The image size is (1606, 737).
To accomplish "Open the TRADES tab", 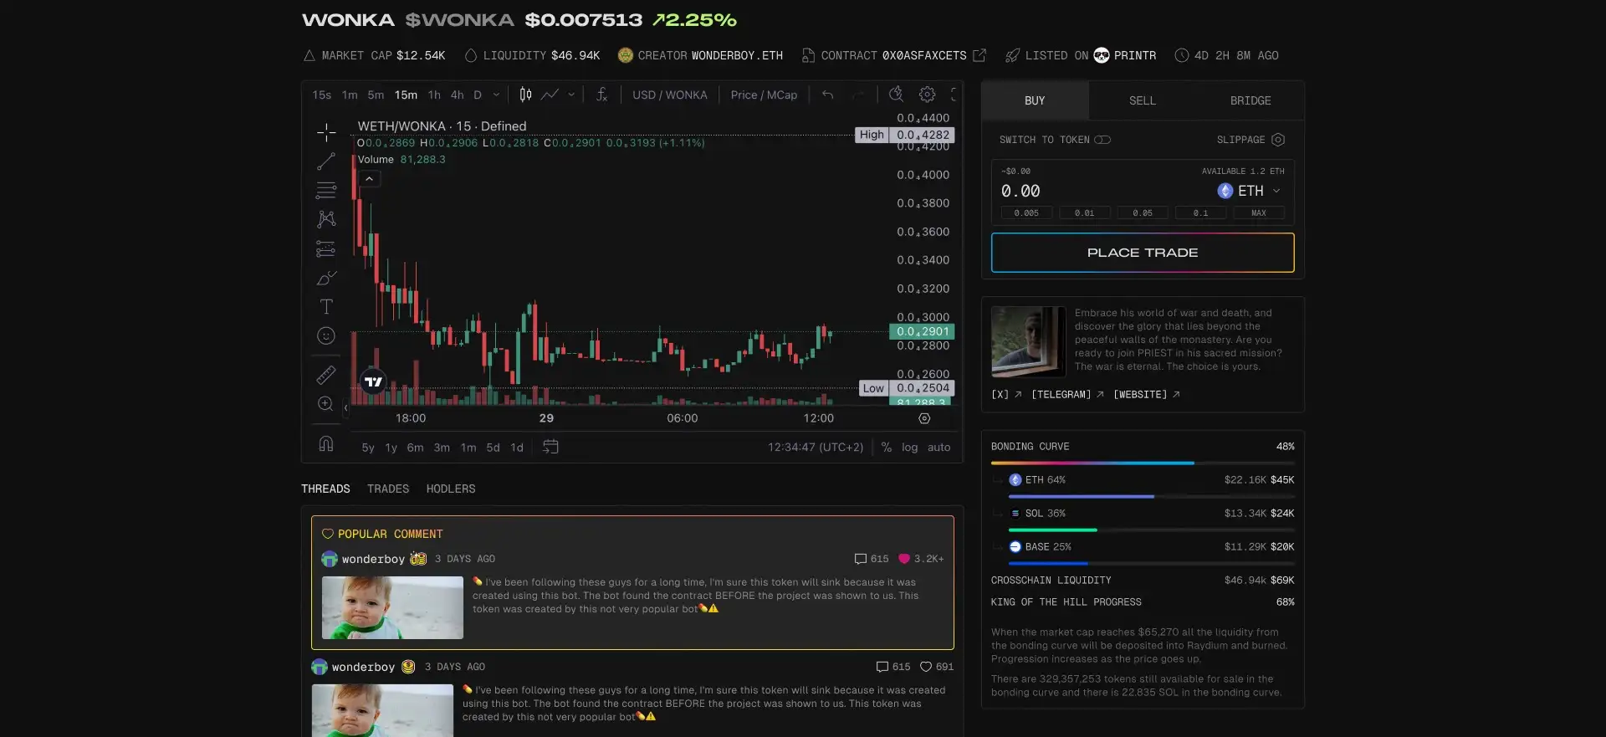I will [x=388, y=489].
